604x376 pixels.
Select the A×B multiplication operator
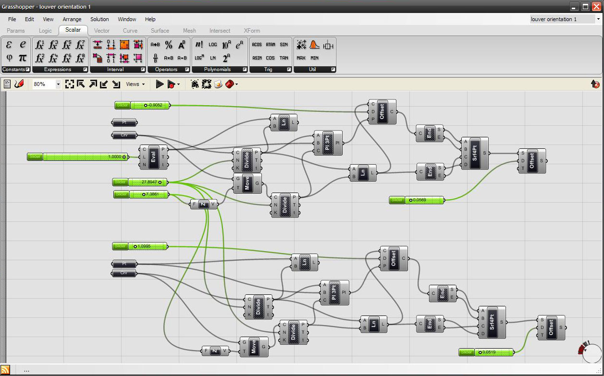click(x=169, y=58)
